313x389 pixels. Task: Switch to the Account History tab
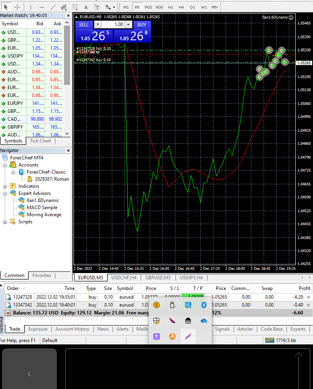72,329
